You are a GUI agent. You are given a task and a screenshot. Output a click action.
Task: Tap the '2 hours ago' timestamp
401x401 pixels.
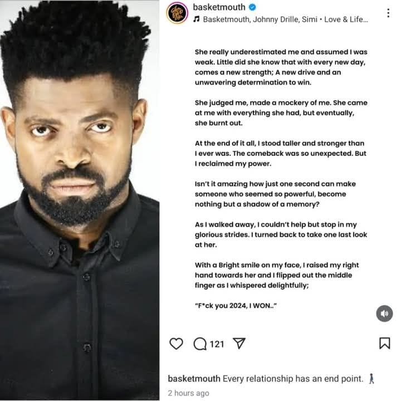188,393
